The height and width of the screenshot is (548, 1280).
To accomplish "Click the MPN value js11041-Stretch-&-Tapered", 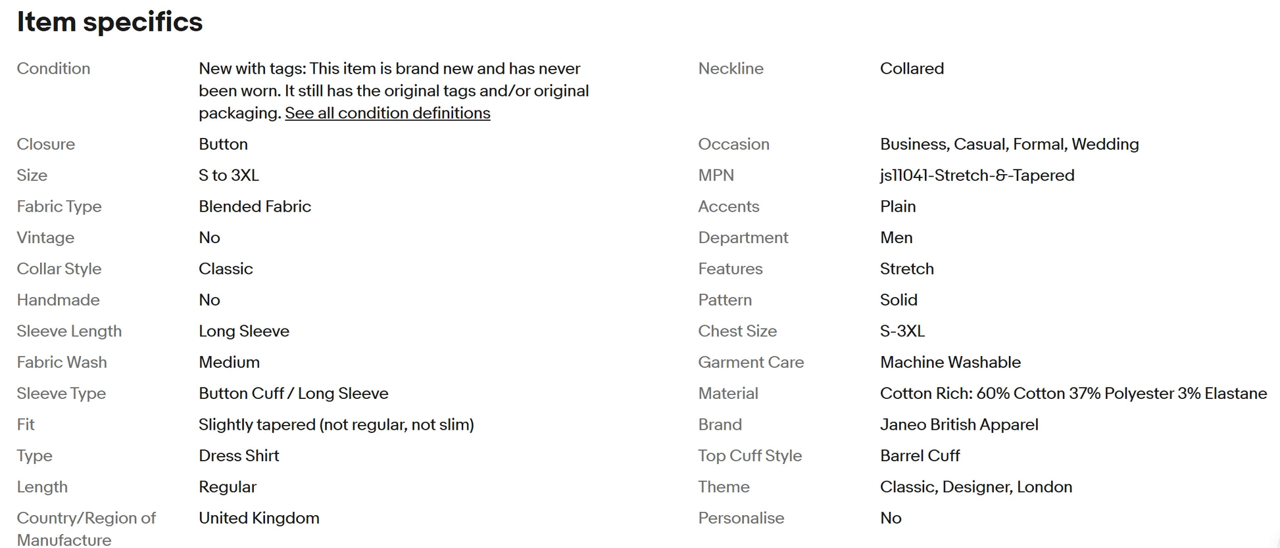I will click(x=977, y=175).
